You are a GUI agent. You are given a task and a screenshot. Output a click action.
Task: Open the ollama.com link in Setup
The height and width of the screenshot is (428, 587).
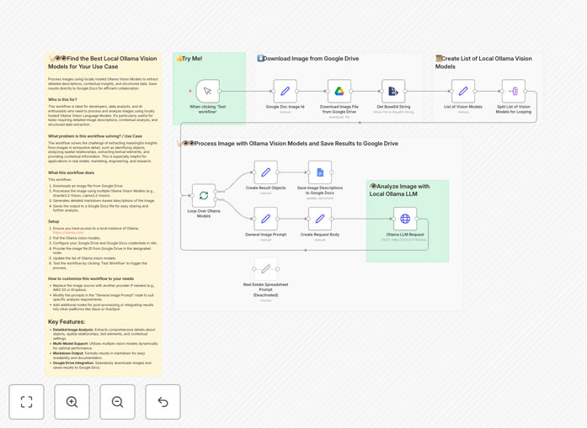(x=68, y=233)
